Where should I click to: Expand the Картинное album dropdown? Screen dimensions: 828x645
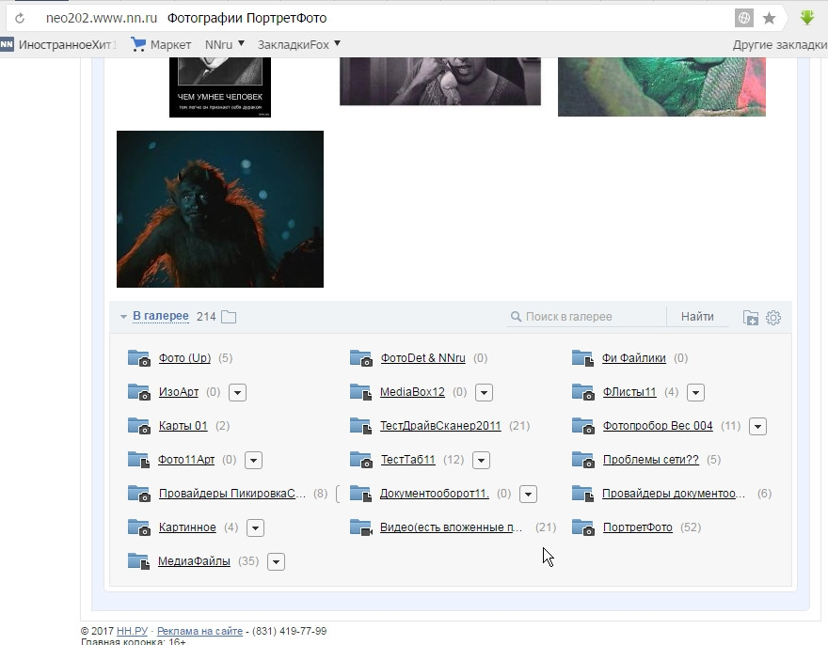pos(255,527)
